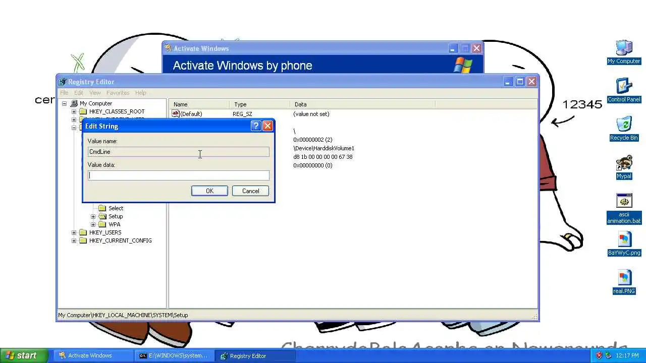Select the d8 1b 00 00 00 00 67 38 entry
The image size is (646, 363).
click(x=323, y=157)
